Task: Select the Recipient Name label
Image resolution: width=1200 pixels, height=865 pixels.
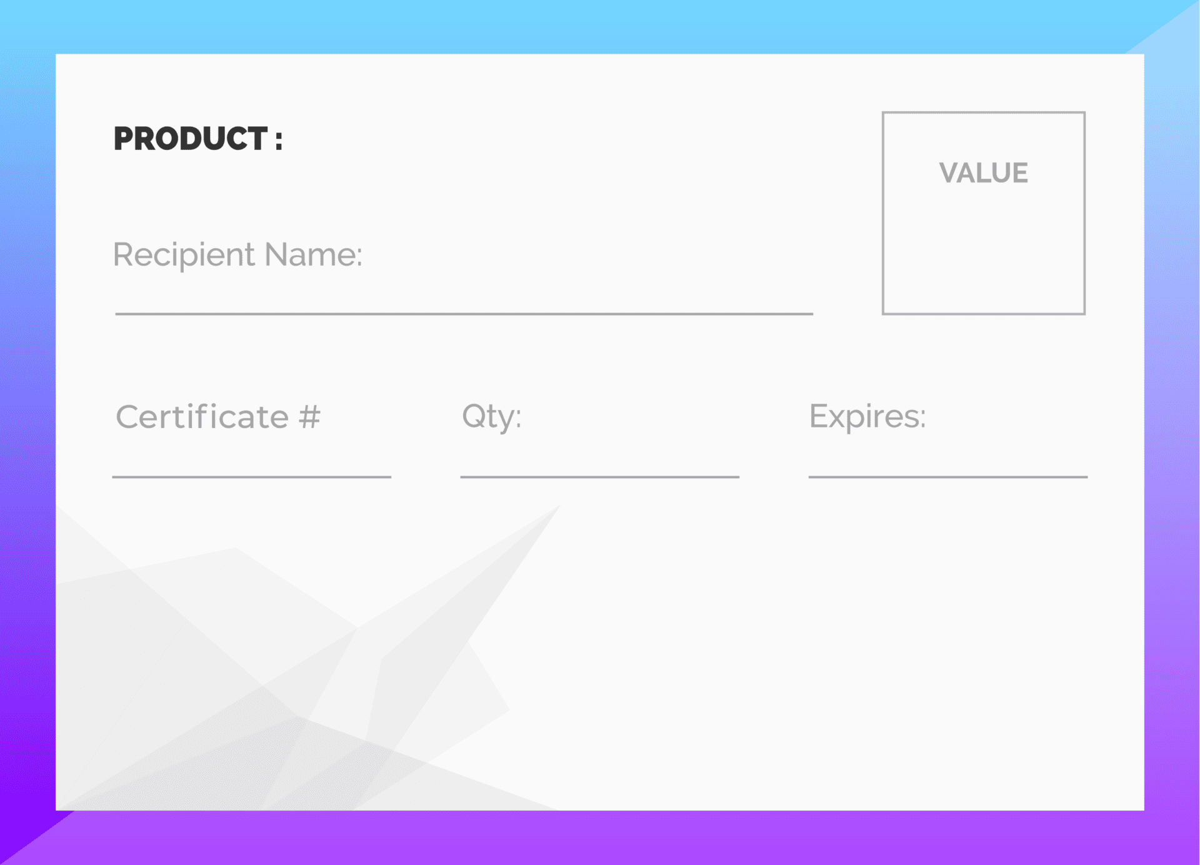Action: pyautogui.click(x=237, y=254)
